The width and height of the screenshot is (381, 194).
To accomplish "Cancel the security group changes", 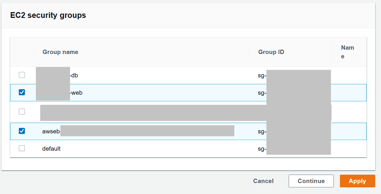I will pyautogui.click(x=263, y=181).
